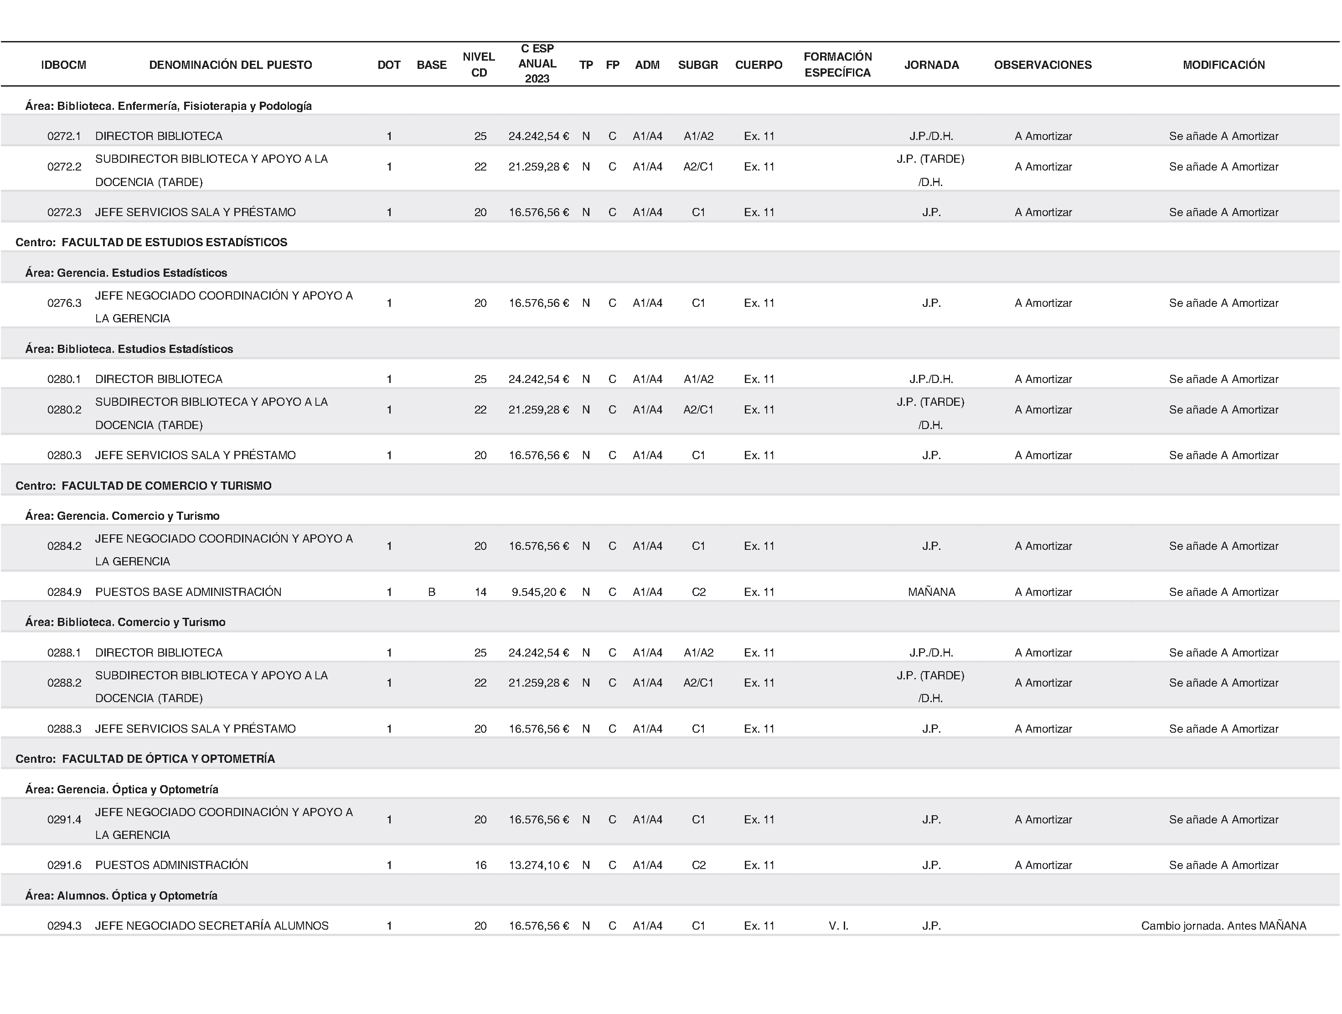Select the 'Cambio jornada. Antes MAÑANA' cell
This screenshot has width=1342, height=1014.
click(1223, 926)
